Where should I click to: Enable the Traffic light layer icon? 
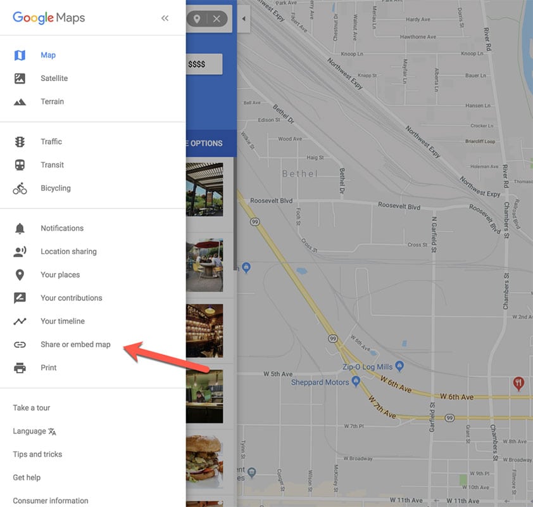coord(20,141)
